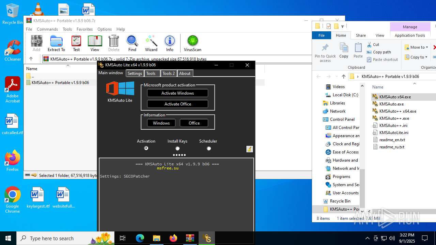Select KMSAutoLite.ini in file list
Viewport: 436px width, 245px height.
pos(390,133)
